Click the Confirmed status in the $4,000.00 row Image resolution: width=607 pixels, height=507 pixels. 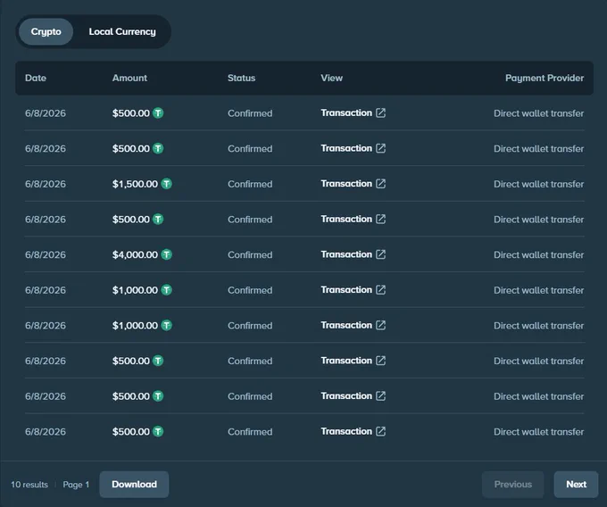(250, 255)
